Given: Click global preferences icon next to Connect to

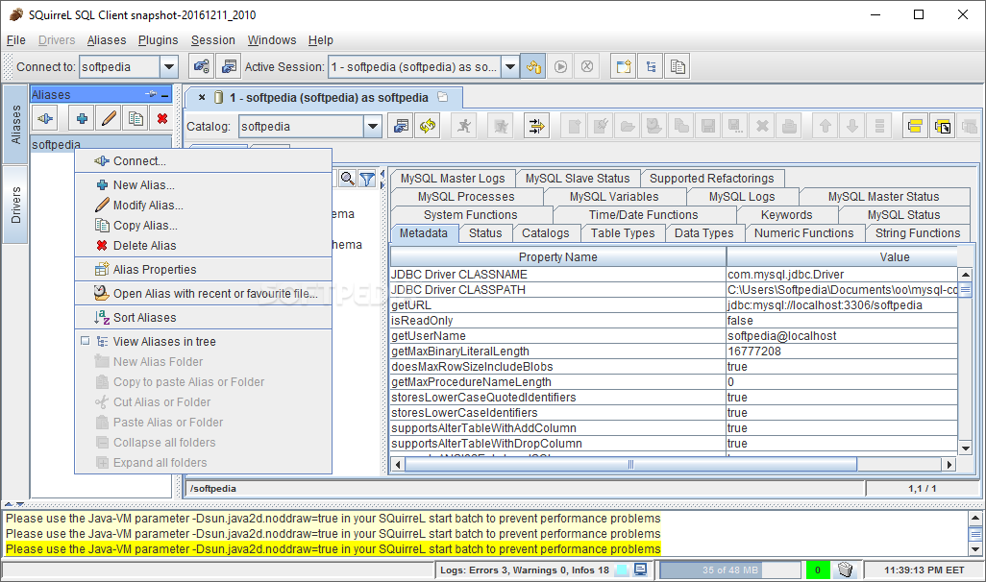Looking at the screenshot, I should (201, 66).
